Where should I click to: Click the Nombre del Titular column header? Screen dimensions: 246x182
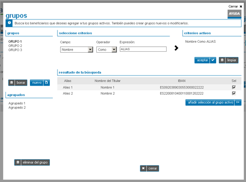coord(107,81)
